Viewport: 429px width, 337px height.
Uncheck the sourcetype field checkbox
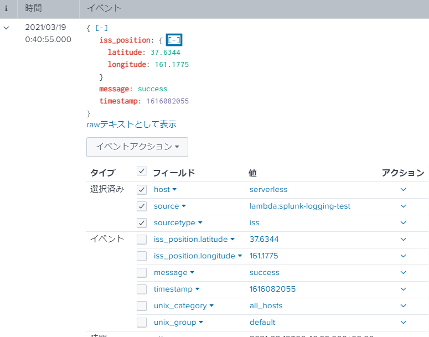tap(142, 223)
